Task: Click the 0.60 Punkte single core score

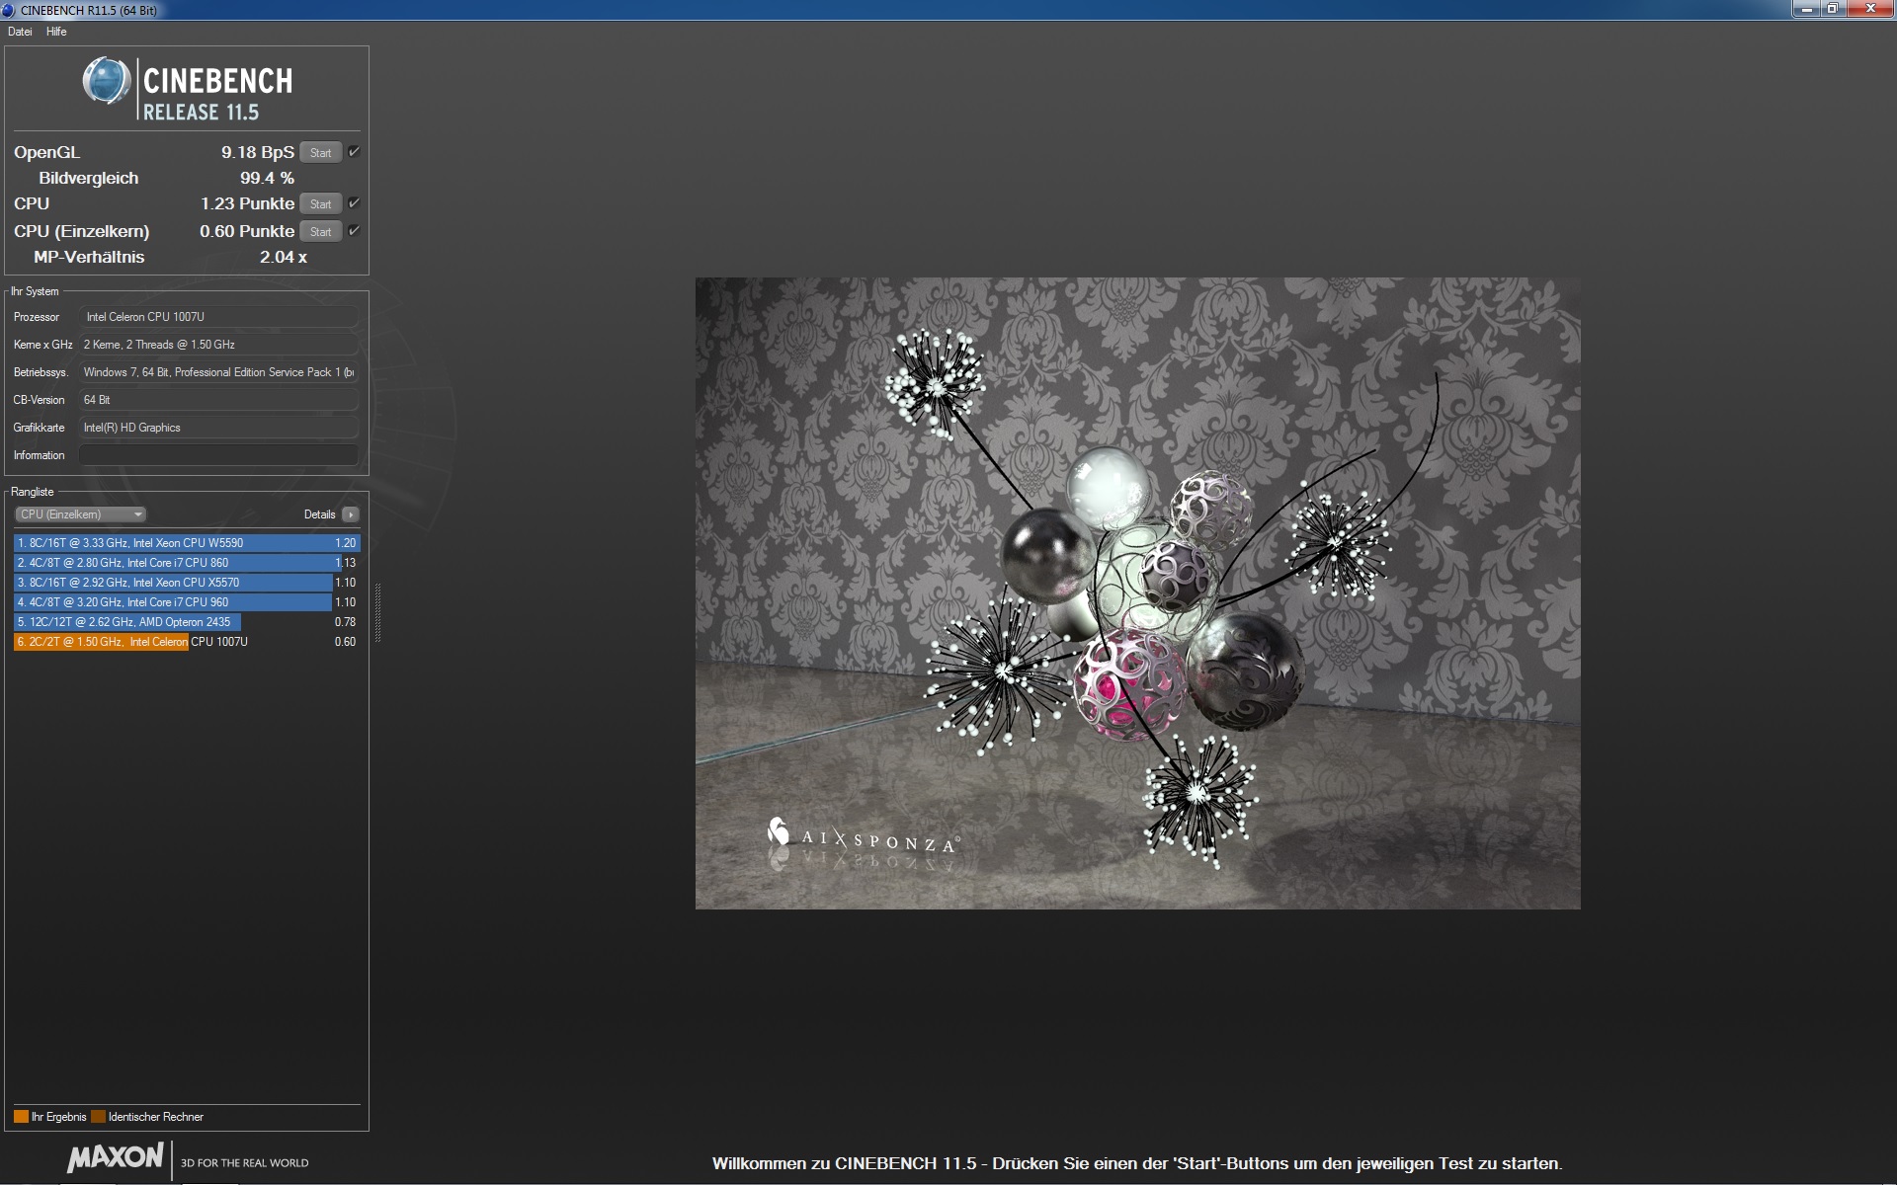Action: point(247,231)
